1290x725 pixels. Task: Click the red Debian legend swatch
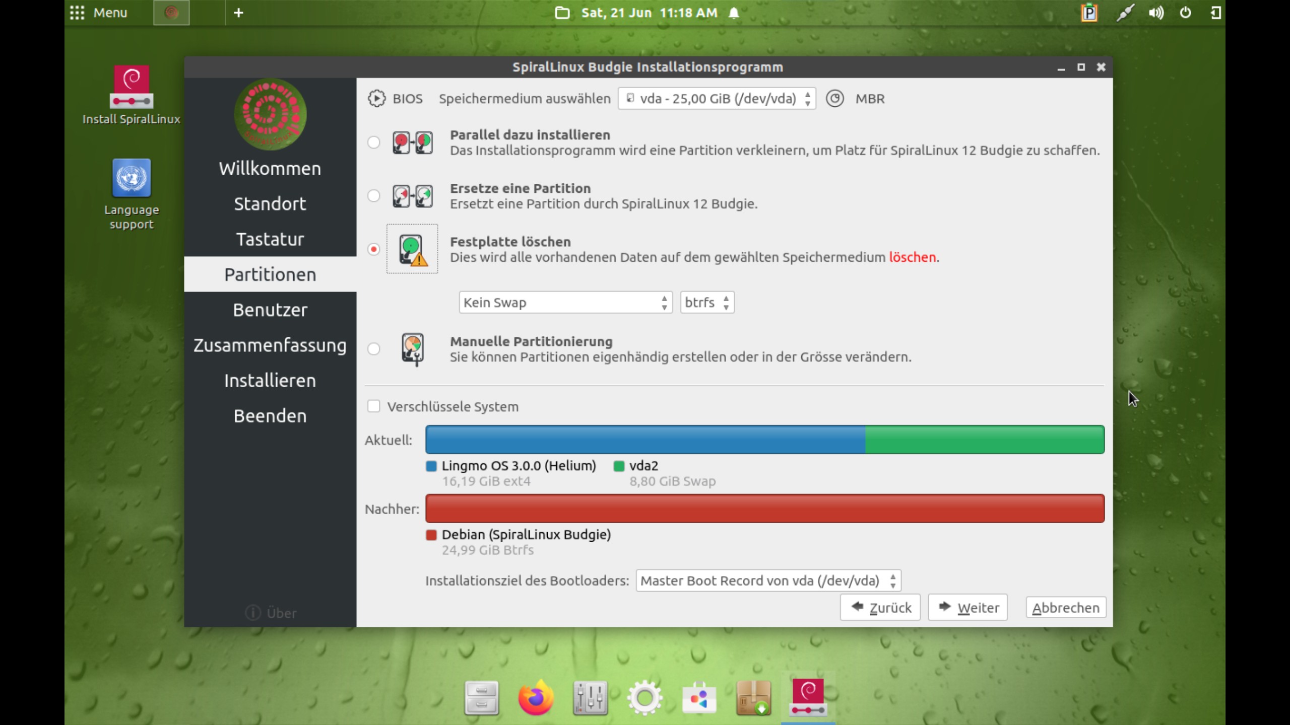431,535
